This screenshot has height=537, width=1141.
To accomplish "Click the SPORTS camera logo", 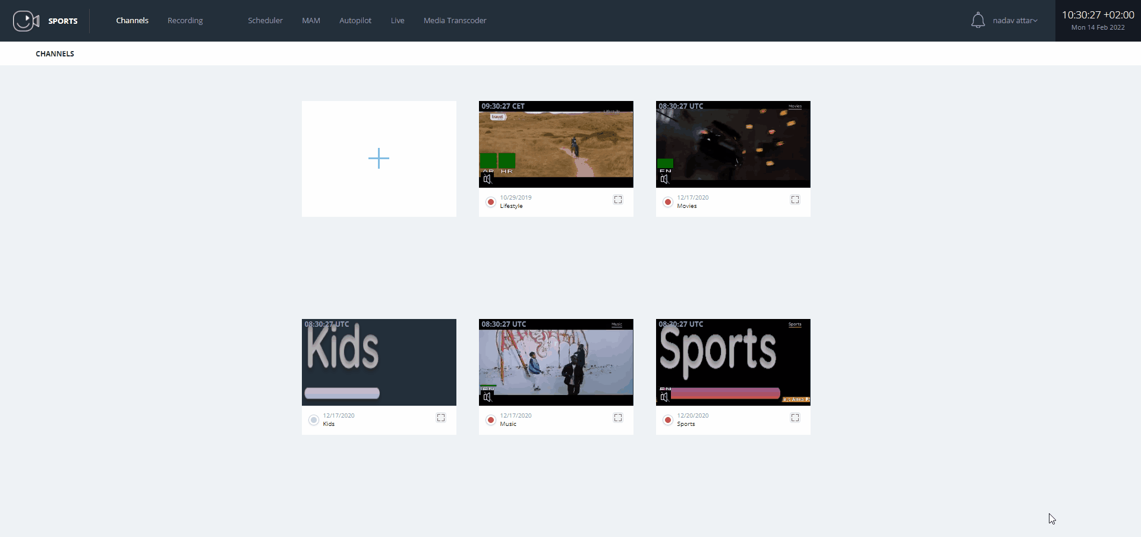I will pos(24,20).
